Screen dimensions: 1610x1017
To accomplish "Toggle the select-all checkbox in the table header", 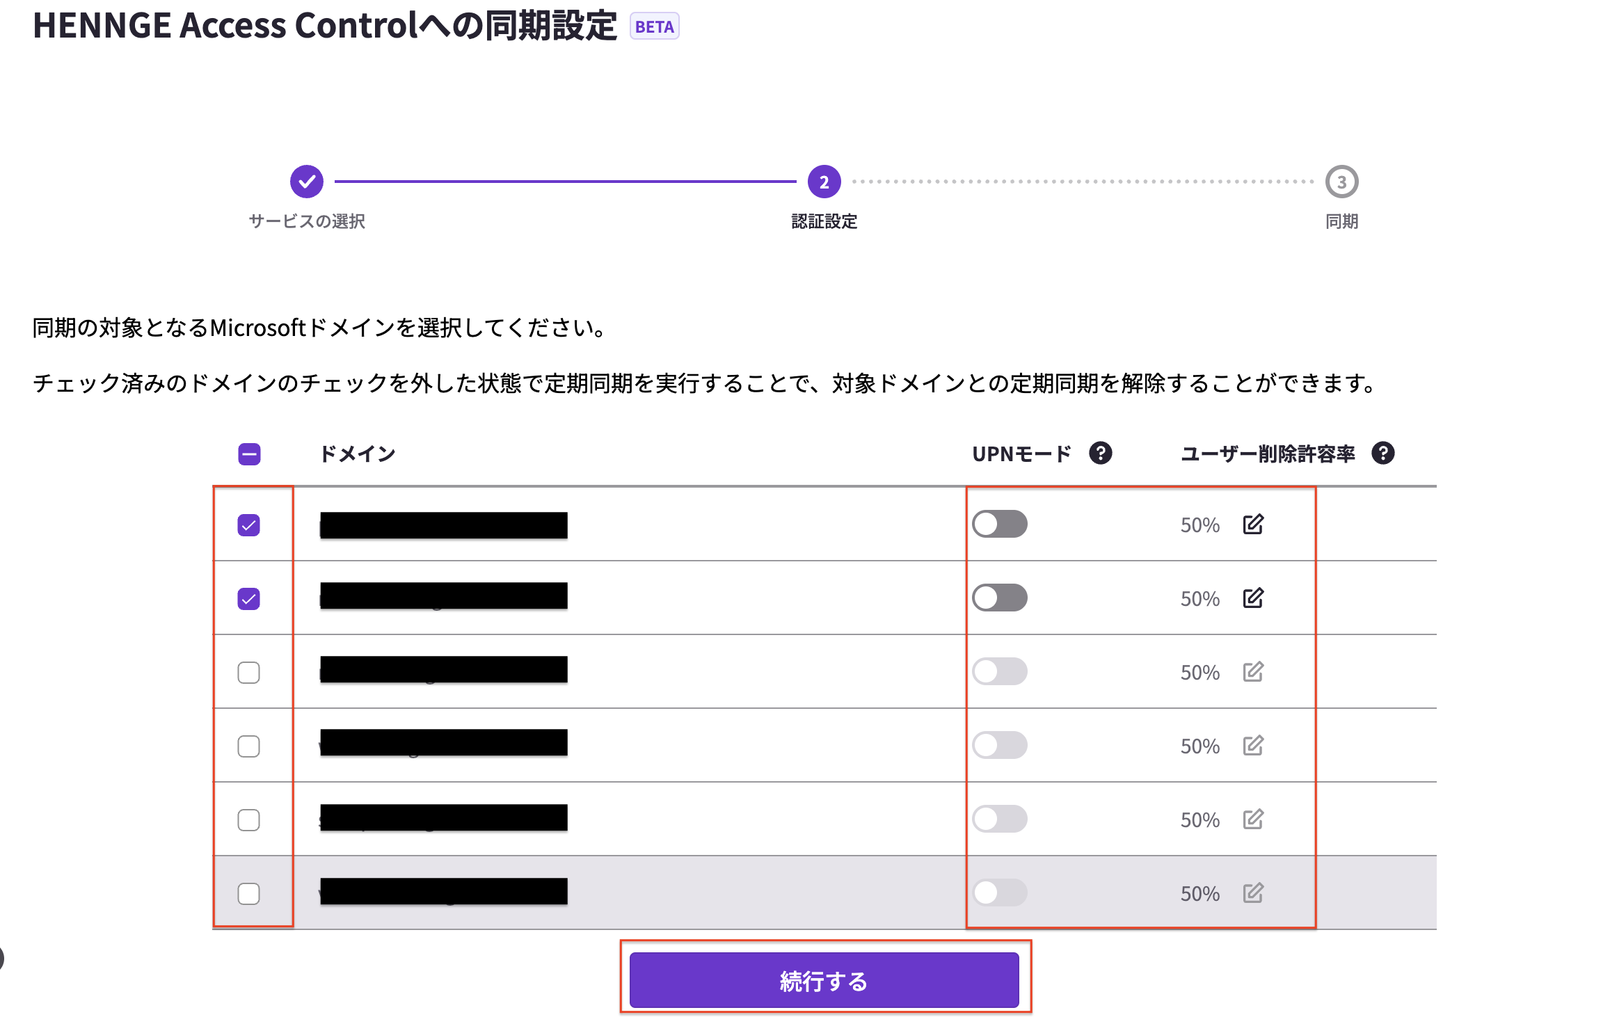I will point(249,454).
